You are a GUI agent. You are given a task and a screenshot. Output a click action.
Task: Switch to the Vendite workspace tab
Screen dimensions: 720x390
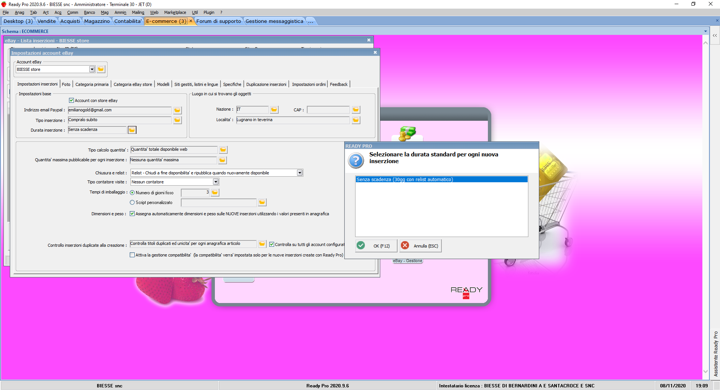(46, 21)
